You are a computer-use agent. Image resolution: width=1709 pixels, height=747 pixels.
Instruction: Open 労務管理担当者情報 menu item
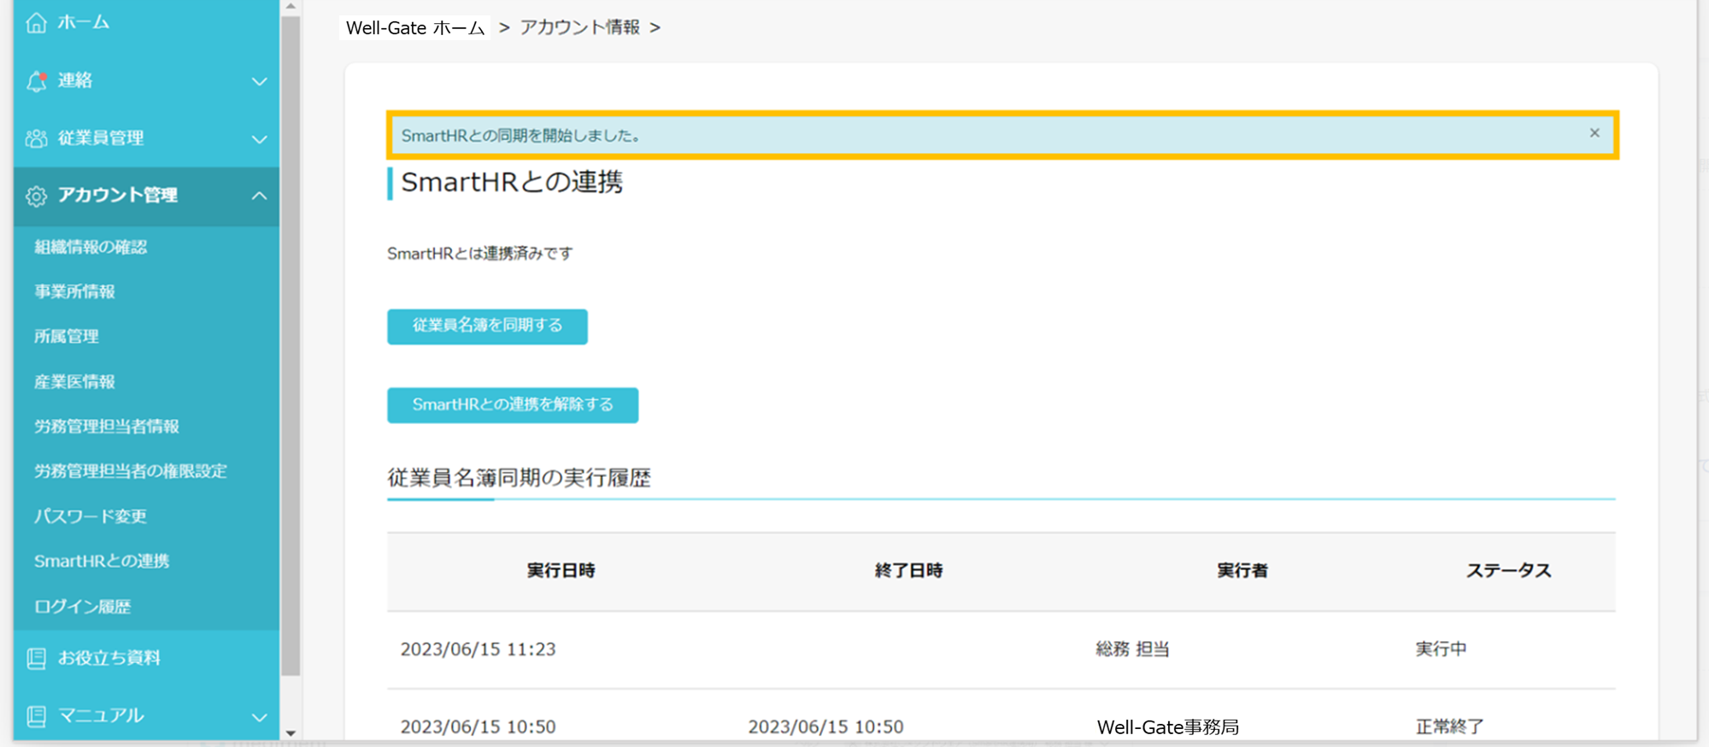point(107,426)
